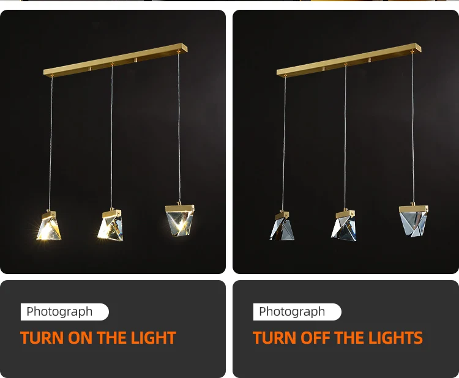Select the gold ceiling bar in lights-off photo
This screenshot has height=378, width=459.
point(349,60)
